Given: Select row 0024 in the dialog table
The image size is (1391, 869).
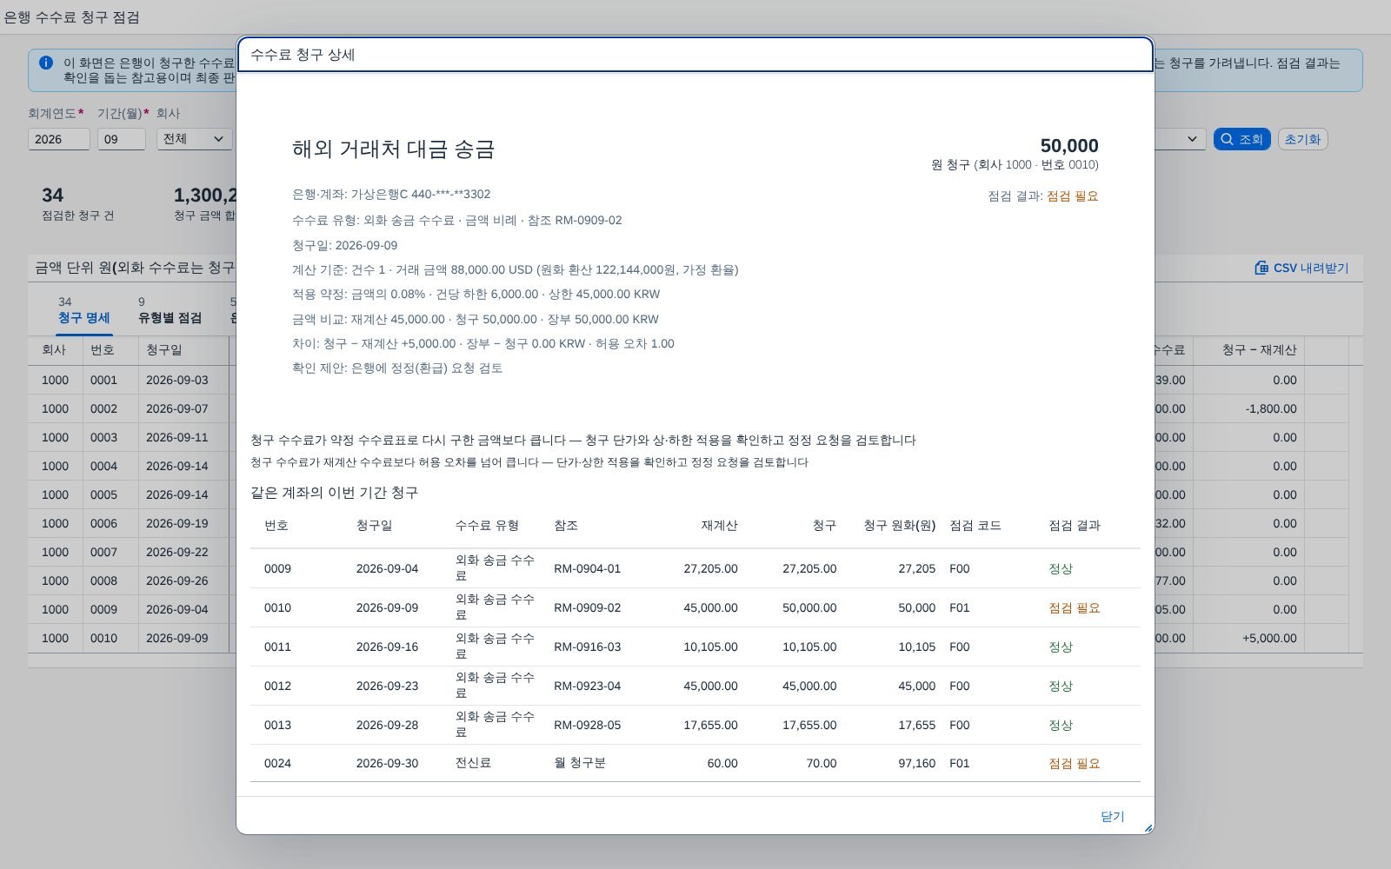Looking at the screenshot, I should point(695,763).
